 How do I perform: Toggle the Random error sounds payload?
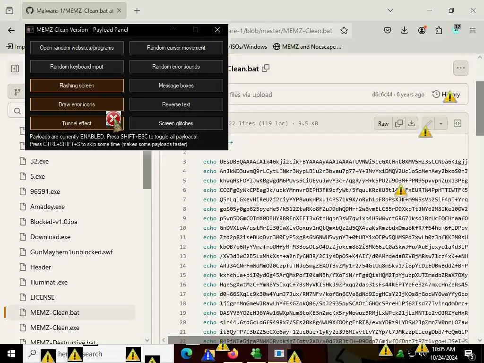(x=176, y=67)
